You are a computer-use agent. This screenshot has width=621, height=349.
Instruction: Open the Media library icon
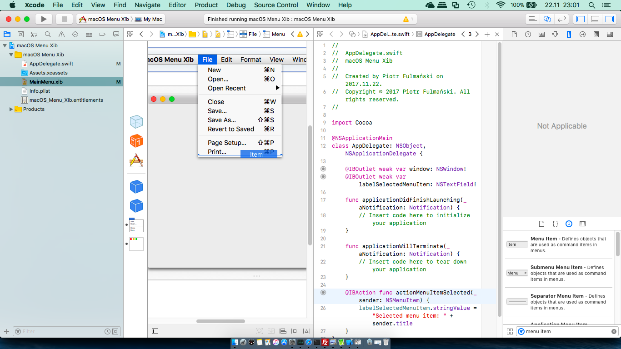point(583,224)
